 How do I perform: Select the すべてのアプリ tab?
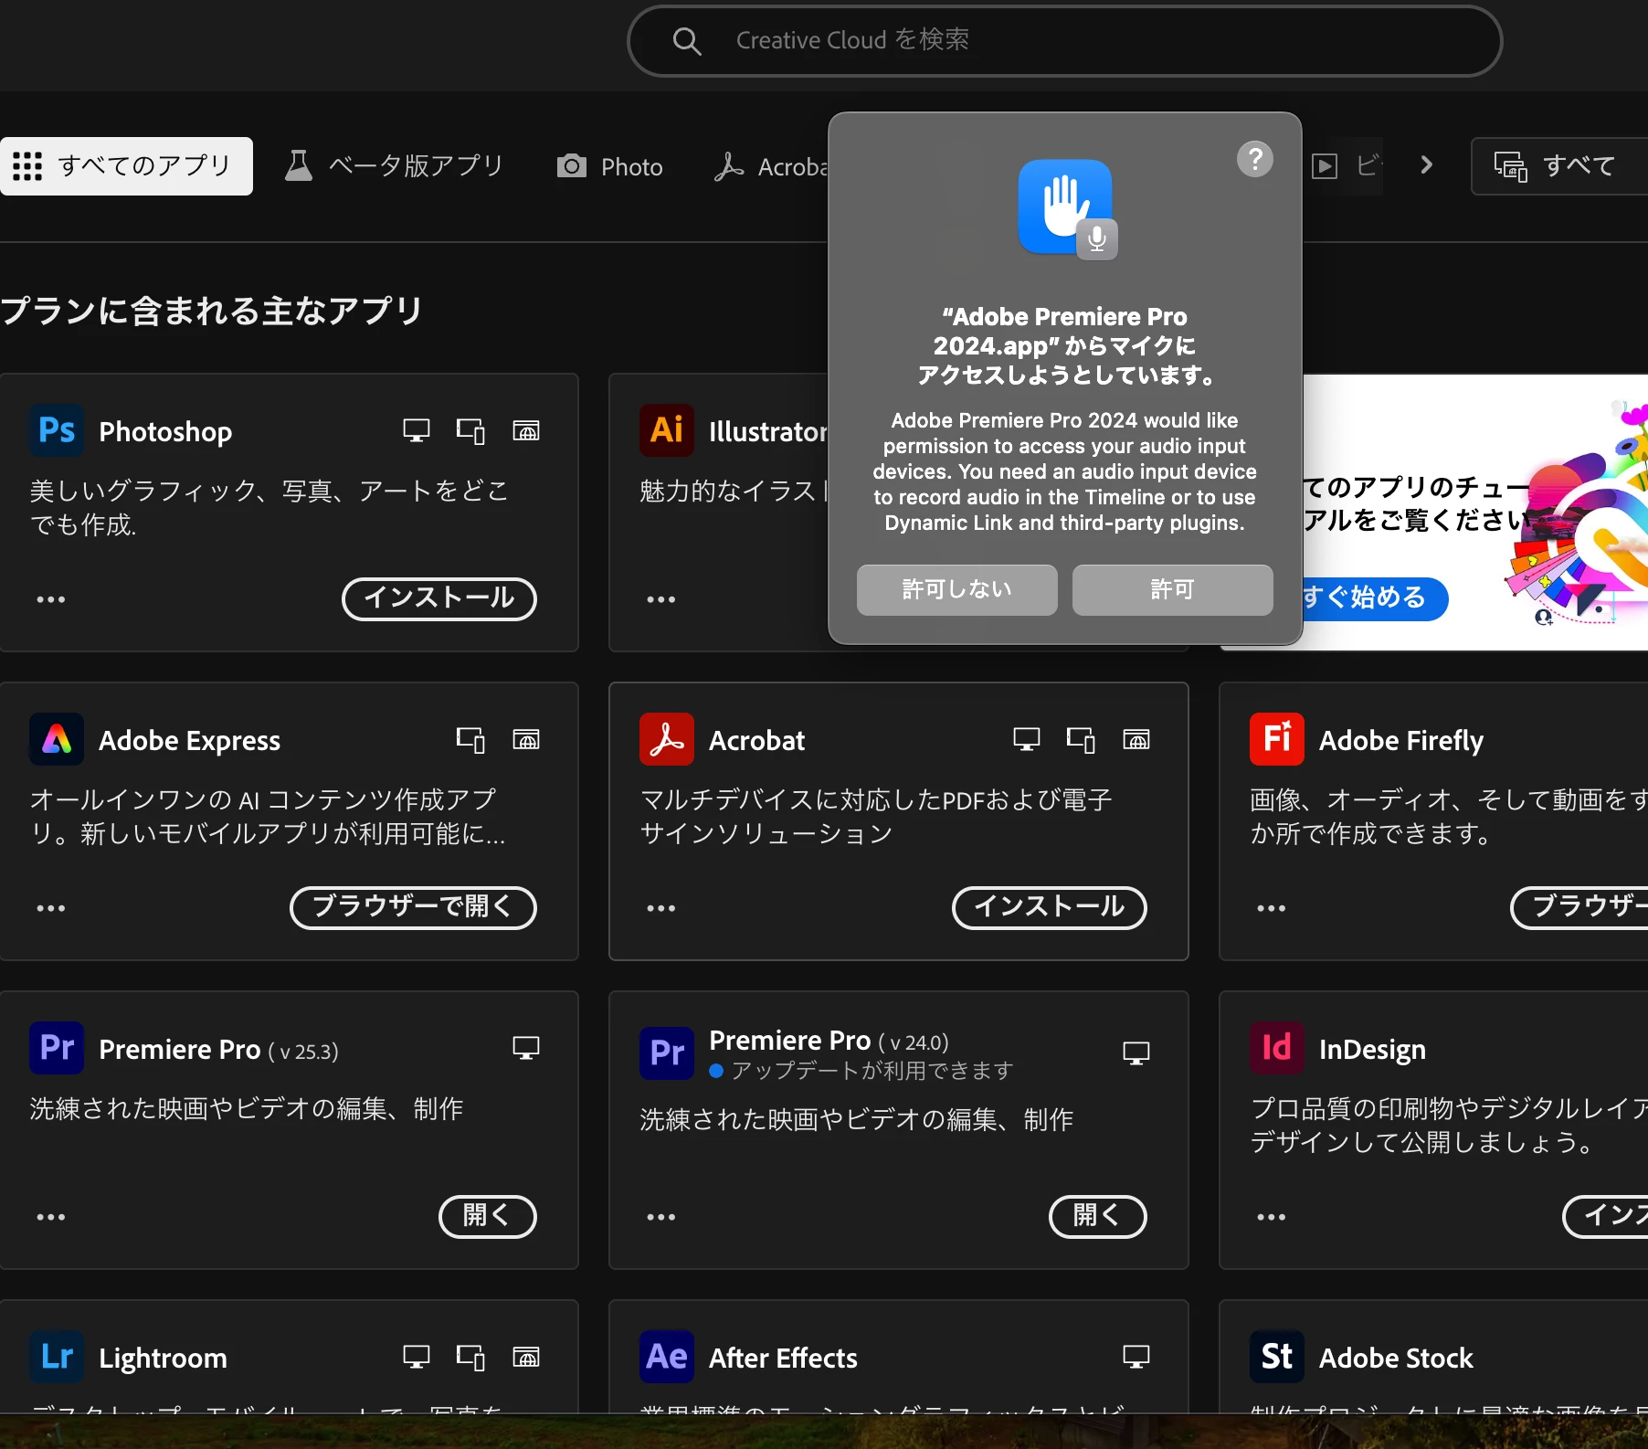pyautogui.click(x=125, y=166)
